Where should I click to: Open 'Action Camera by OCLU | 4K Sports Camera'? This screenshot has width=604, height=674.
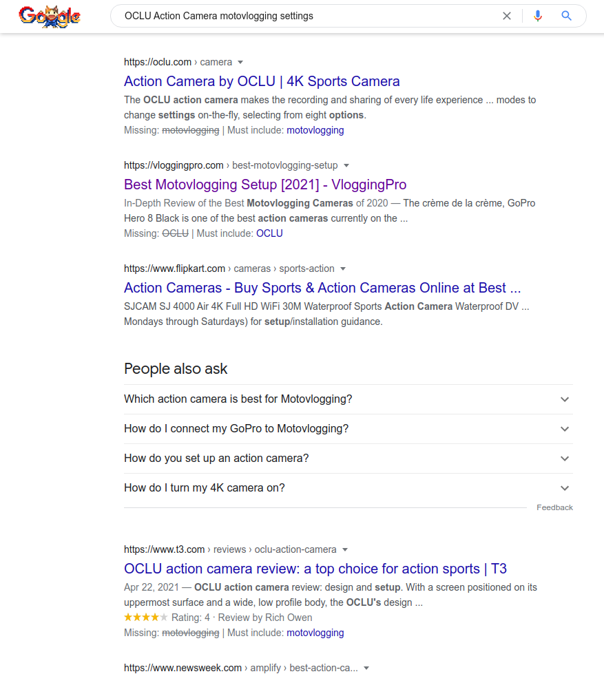click(x=262, y=81)
